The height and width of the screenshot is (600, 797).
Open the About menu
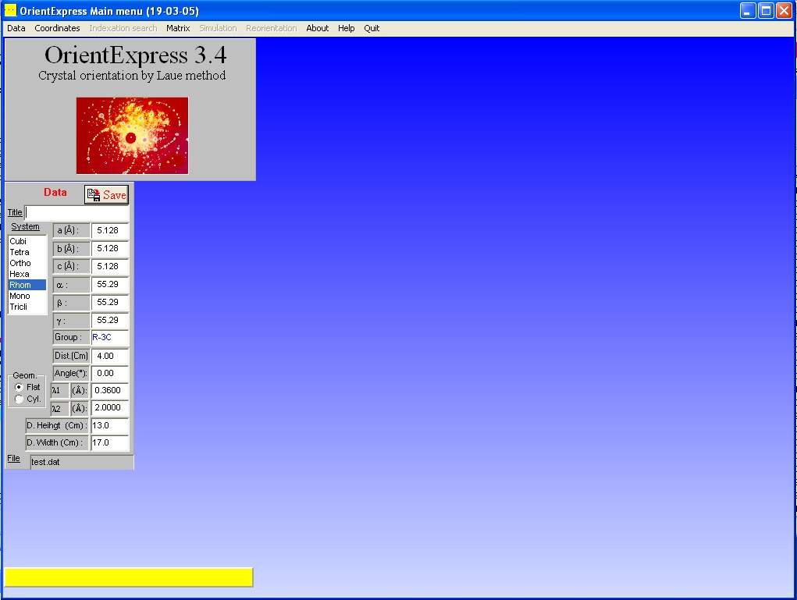pos(317,28)
